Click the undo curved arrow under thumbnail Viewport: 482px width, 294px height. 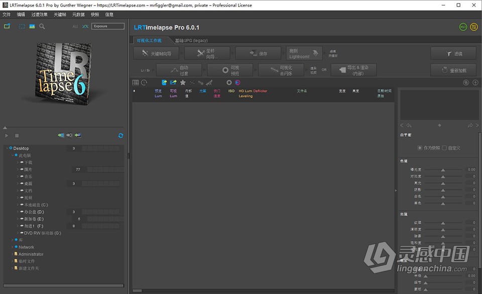[409, 126]
